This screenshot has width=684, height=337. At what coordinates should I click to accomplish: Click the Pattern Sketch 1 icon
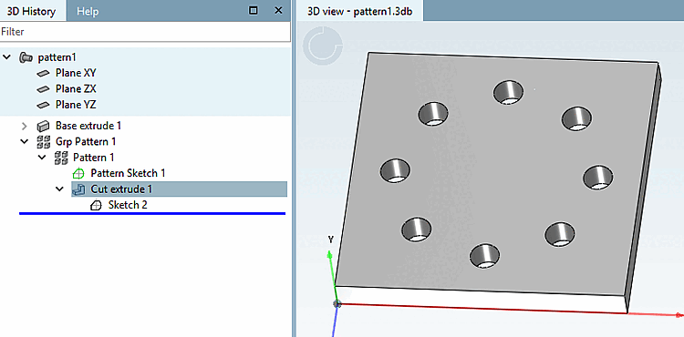[78, 174]
